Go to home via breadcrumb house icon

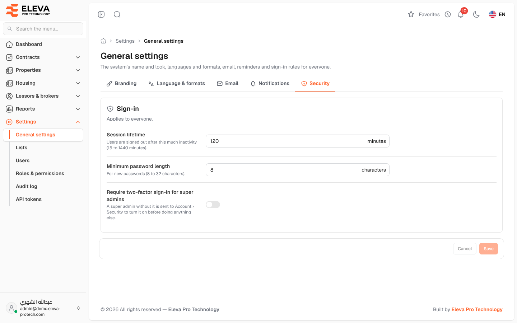(103, 41)
